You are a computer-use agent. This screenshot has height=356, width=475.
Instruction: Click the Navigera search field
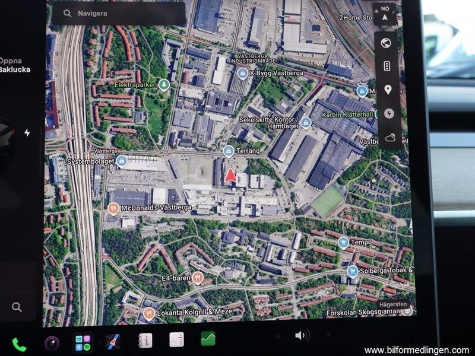pos(118,14)
